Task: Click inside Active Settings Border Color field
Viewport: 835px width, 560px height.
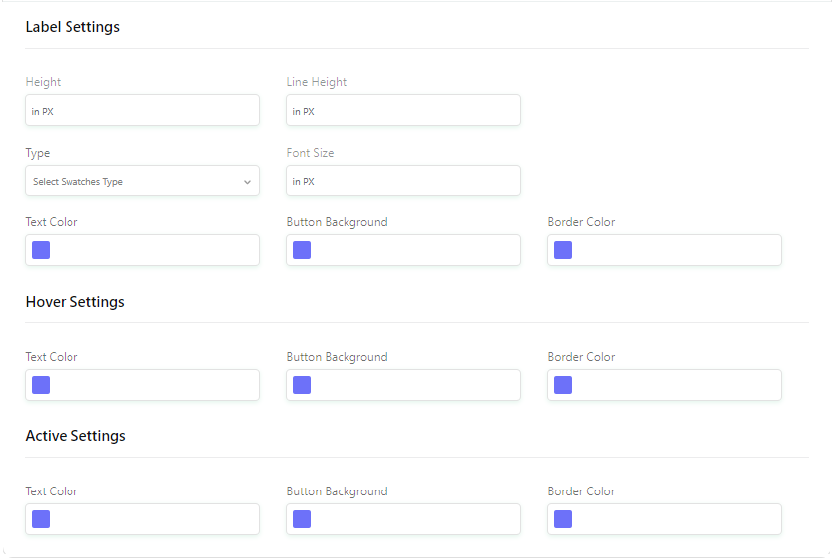Action: (x=664, y=519)
